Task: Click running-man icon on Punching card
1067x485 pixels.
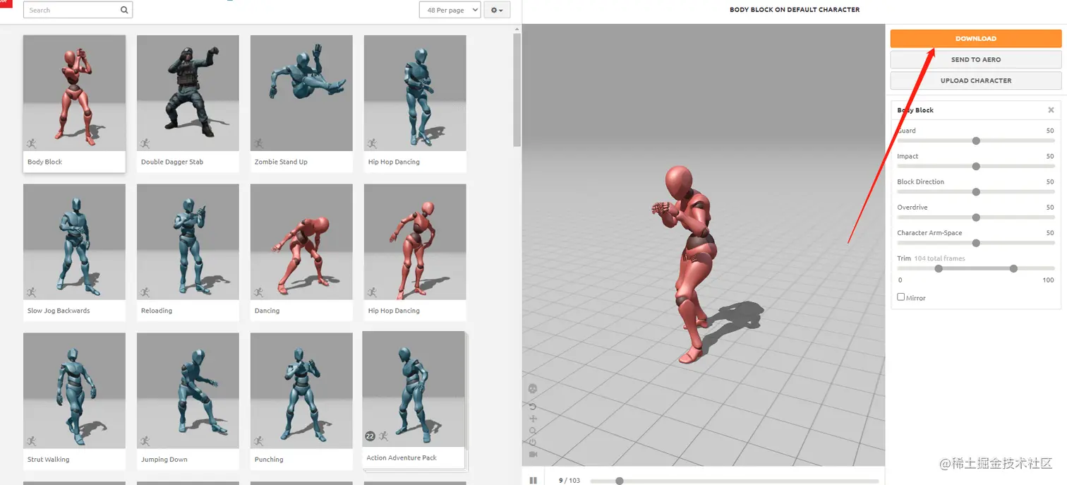Action: (x=259, y=441)
